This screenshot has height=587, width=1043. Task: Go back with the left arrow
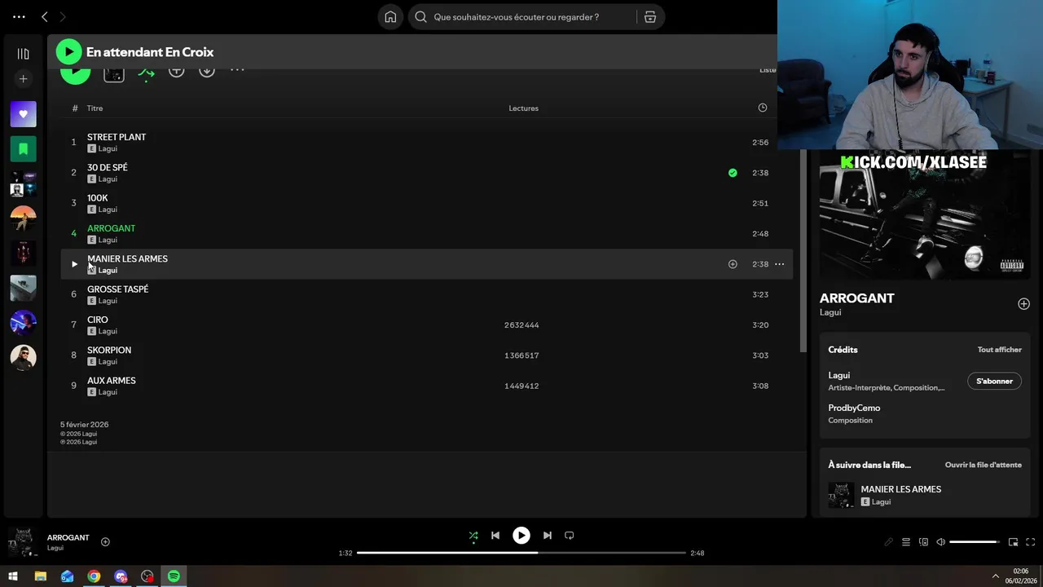pos(45,16)
